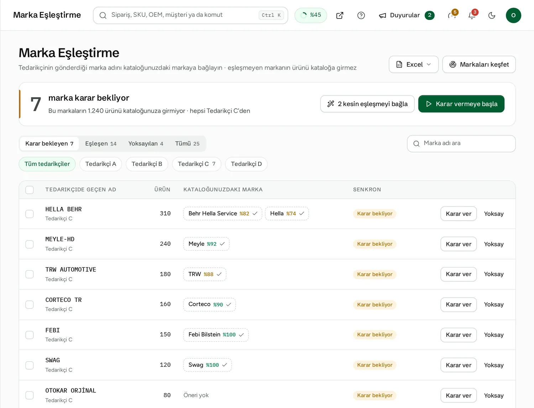534x408 pixels.
Task: Focus the top Sipariş, SKU, OEM search box
Action: (x=190, y=15)
